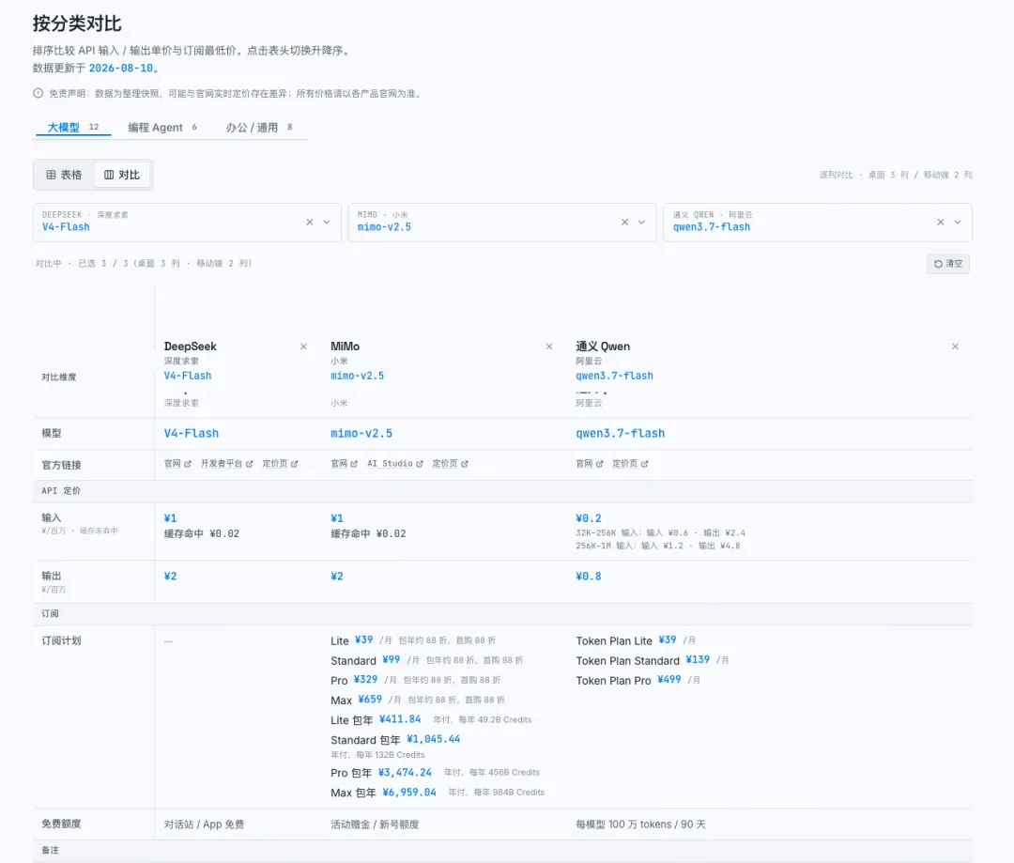The image size is (1014, 863).
Task: Open DeepSeek 官网 external link
Action: click(177, 464)
